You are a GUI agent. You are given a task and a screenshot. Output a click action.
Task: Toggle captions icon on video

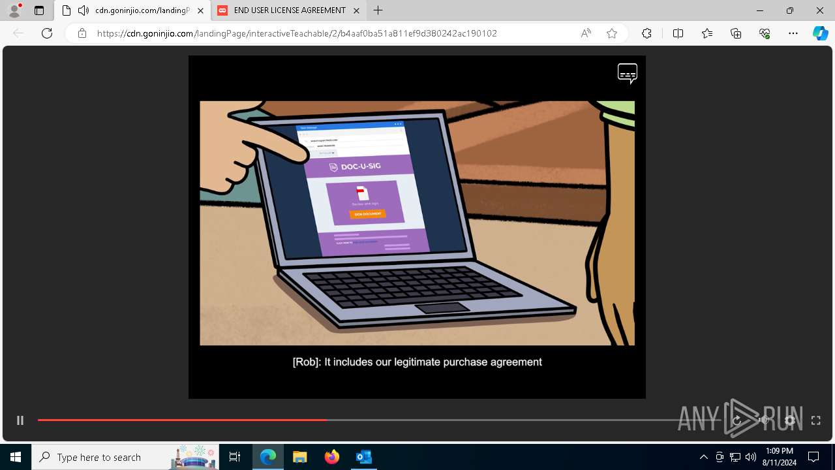(x=628, y=73)
